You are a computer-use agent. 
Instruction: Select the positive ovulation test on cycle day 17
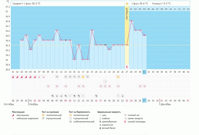tap(83, 77)
